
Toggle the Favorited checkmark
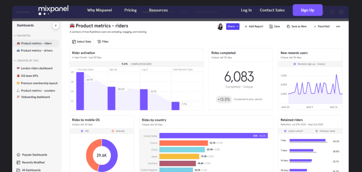(x=315, y=27)
